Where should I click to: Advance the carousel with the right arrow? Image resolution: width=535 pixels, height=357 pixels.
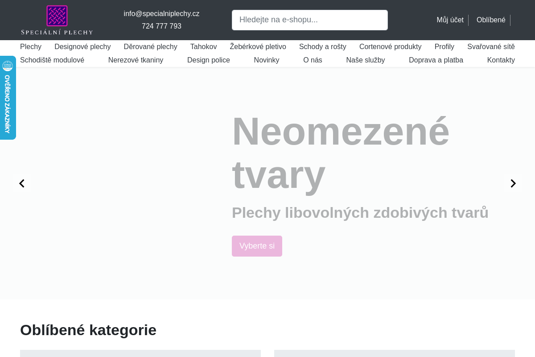[x=513, y=183]
